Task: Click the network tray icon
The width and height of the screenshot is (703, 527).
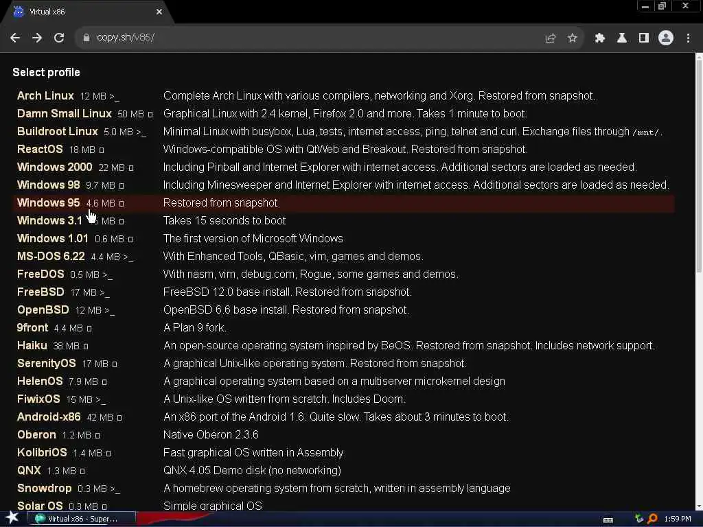Action: 639,519
